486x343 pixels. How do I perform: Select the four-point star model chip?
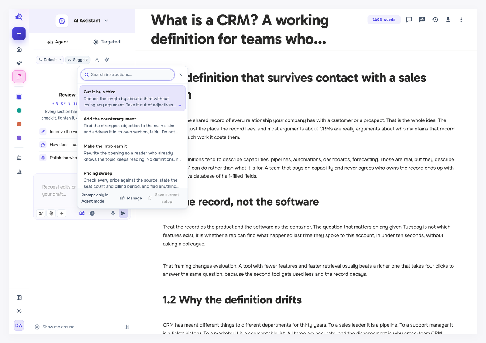point(62,213)
